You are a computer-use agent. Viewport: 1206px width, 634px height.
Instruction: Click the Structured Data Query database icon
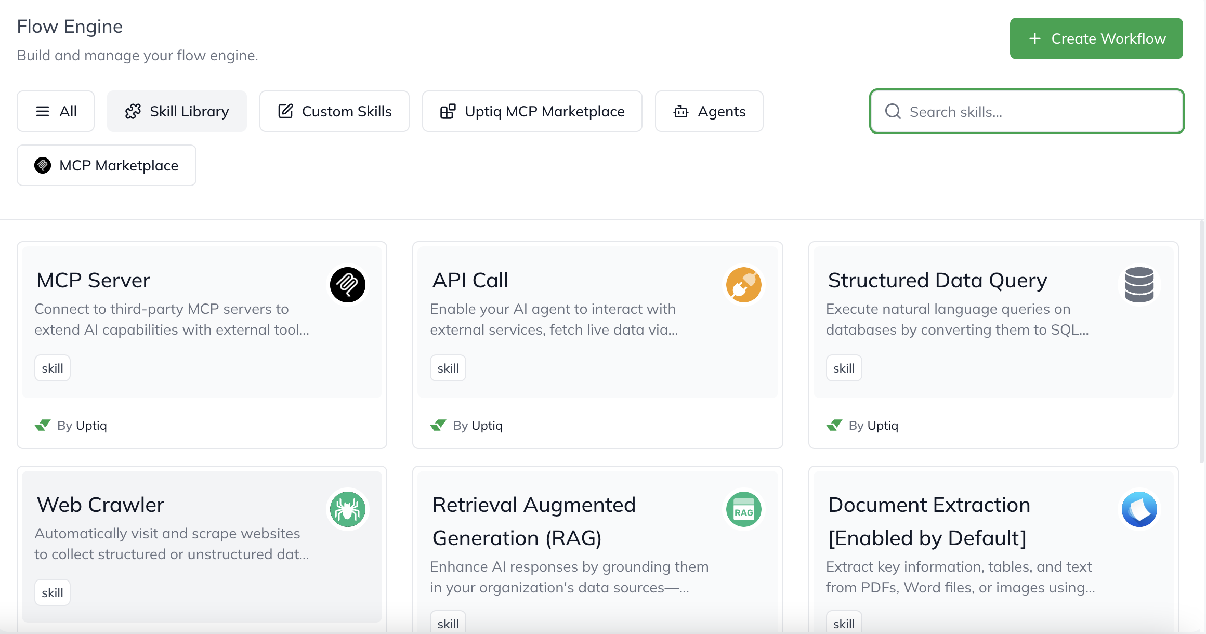pyautogui.click(x=1139, y=285)
